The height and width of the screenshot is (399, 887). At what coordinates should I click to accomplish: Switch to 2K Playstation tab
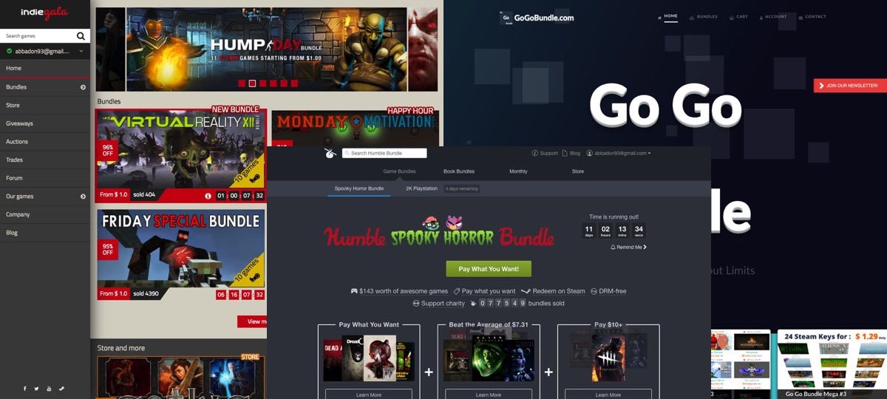(421, 188)
